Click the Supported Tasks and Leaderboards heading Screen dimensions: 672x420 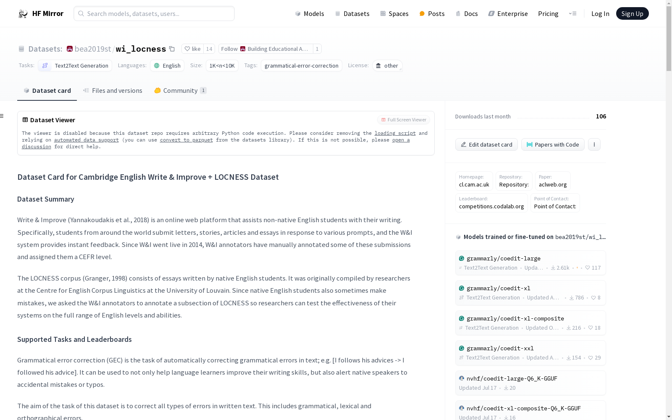pyautogui.click(x=74, y=339)
